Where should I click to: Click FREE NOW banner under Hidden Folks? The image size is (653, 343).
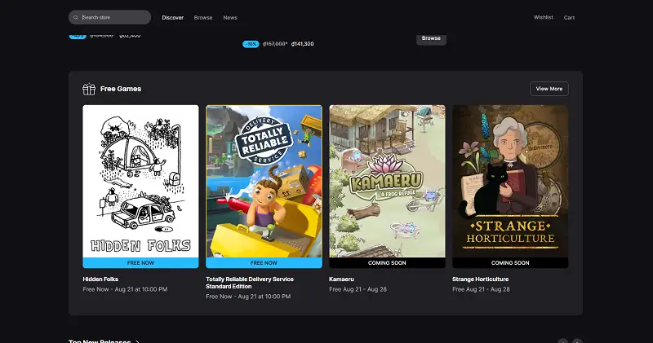tap(140, 263)
